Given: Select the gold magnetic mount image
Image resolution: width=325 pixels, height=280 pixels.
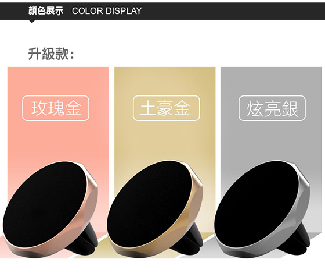Looking at the screenshot, I should pos(155,210).
